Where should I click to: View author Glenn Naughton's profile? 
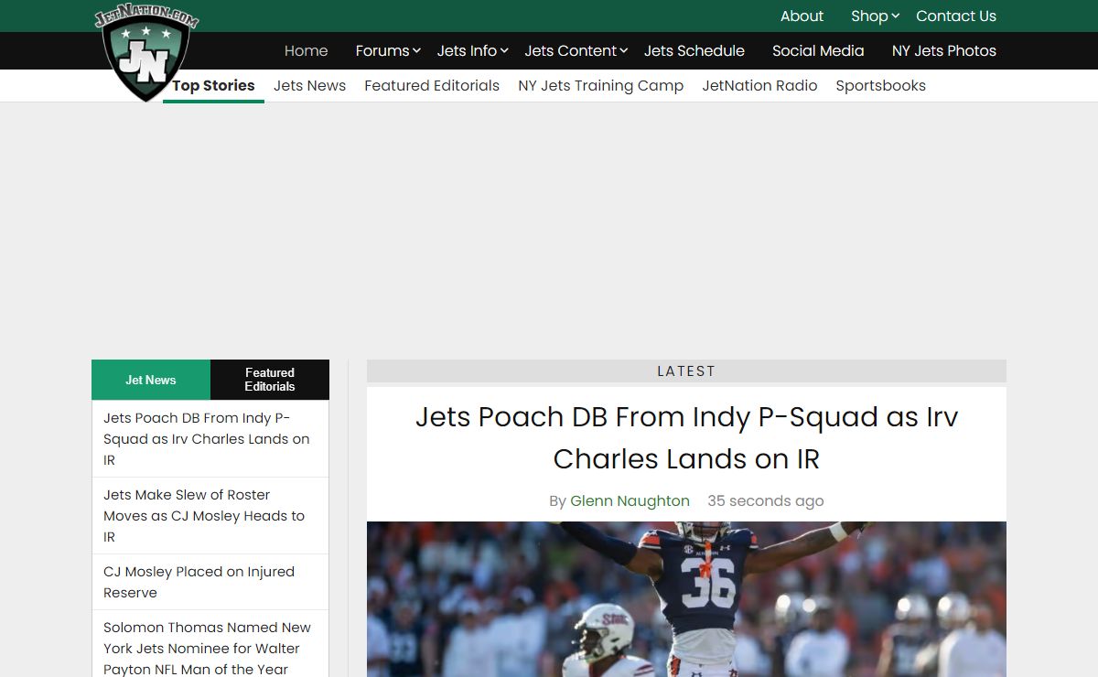click(x=630, y=500)
